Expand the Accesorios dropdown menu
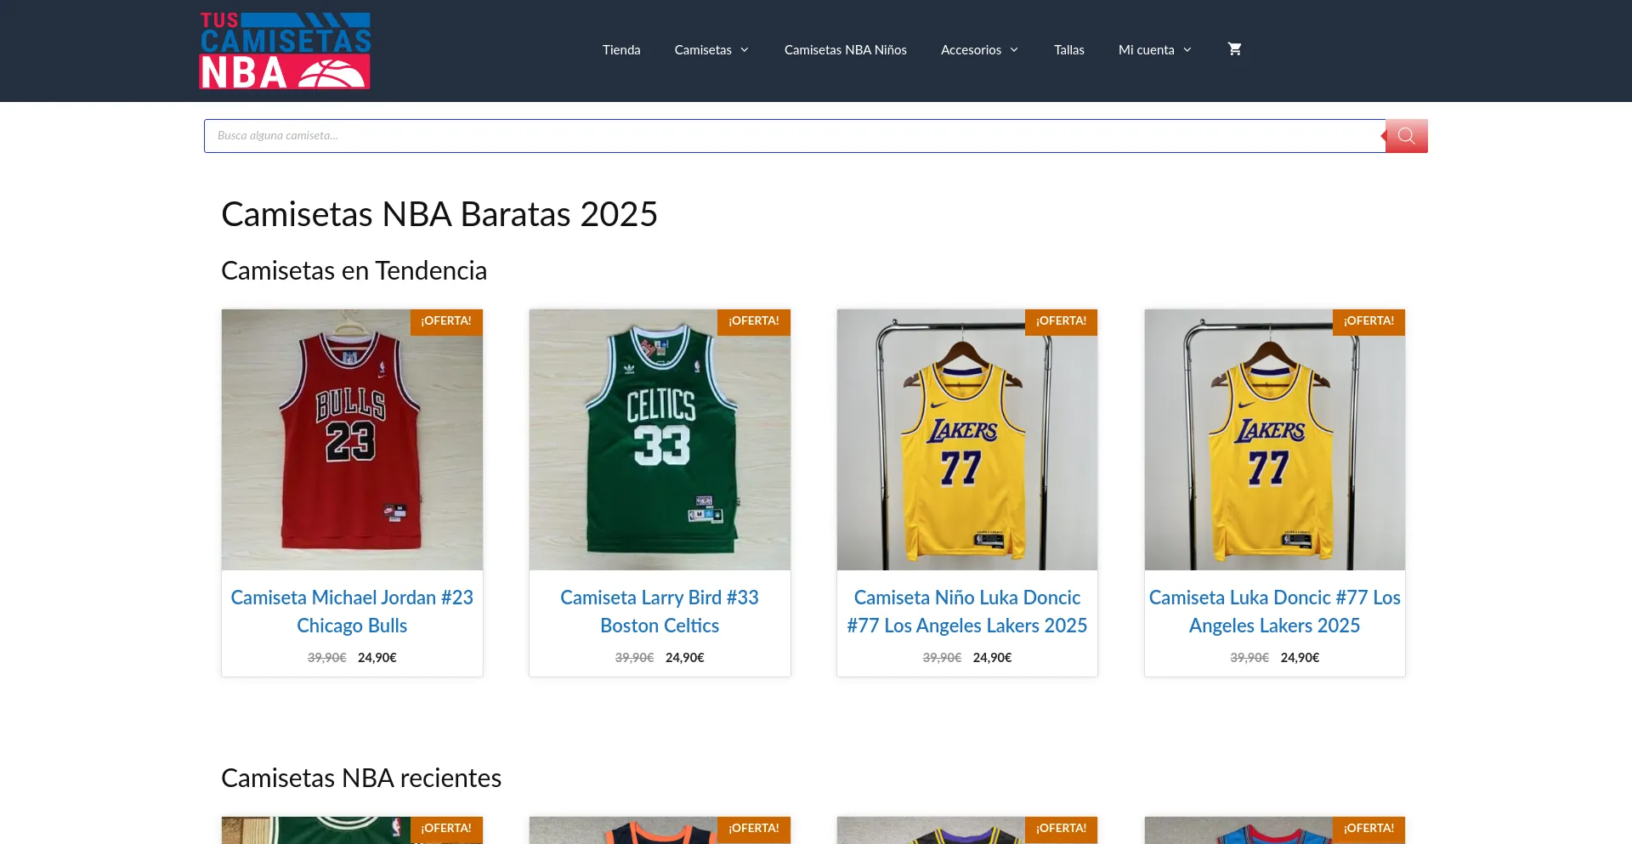The height and width of the screenshot is (844, 1632). tap(978, 49)
